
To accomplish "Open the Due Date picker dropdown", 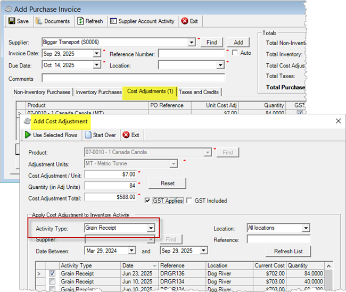I will (x=97, y=65).
